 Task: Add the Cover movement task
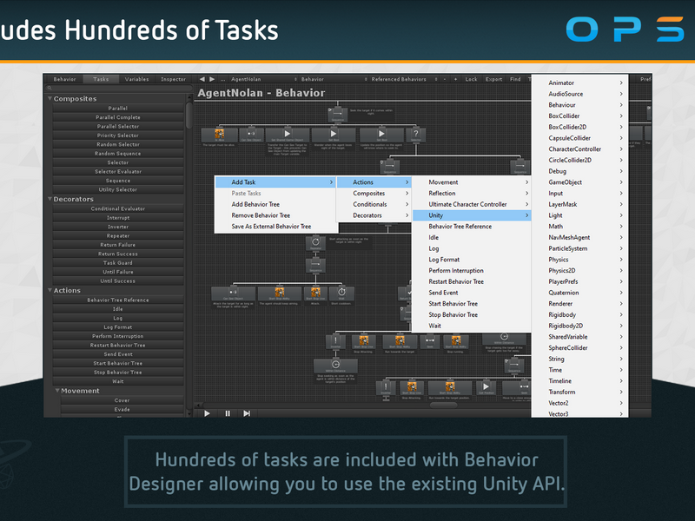pyautogui.click(x=122, y=400)
